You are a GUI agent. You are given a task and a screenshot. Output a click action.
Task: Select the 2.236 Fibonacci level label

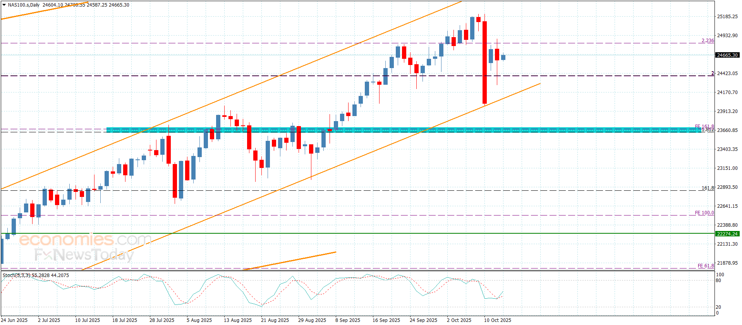tap(708, 41)
